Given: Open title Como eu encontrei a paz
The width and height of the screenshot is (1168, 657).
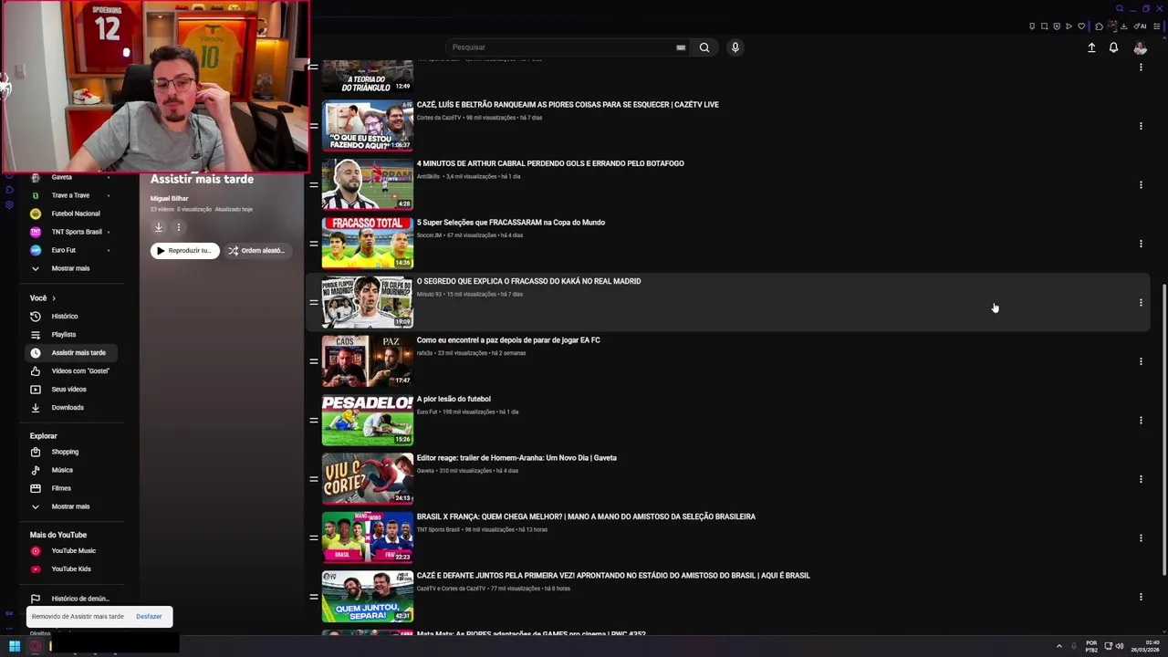Looking at the screenshot, I should (x=508, y=340).
